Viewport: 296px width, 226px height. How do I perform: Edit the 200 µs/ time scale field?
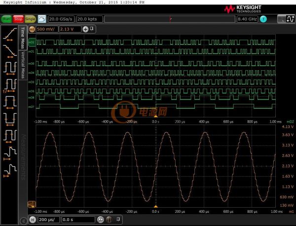coord(49,220)
